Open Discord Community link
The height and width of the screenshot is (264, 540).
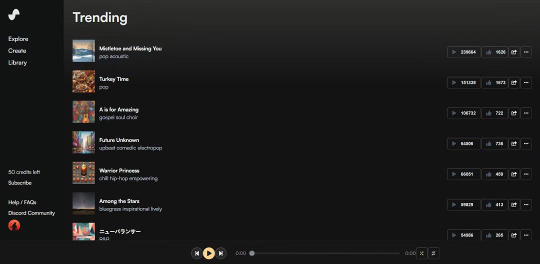[31, 213]
